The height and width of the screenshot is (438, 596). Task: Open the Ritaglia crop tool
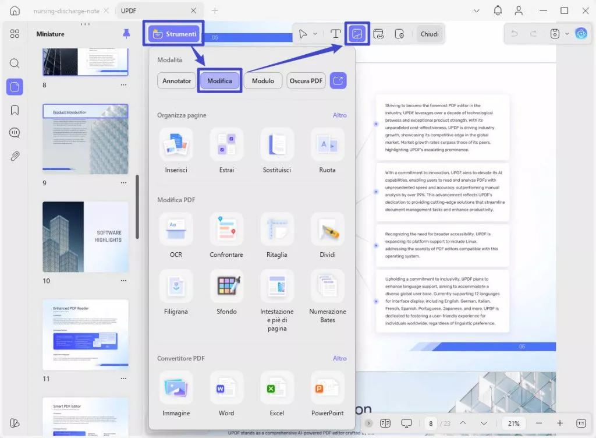[x=276, y=229]
